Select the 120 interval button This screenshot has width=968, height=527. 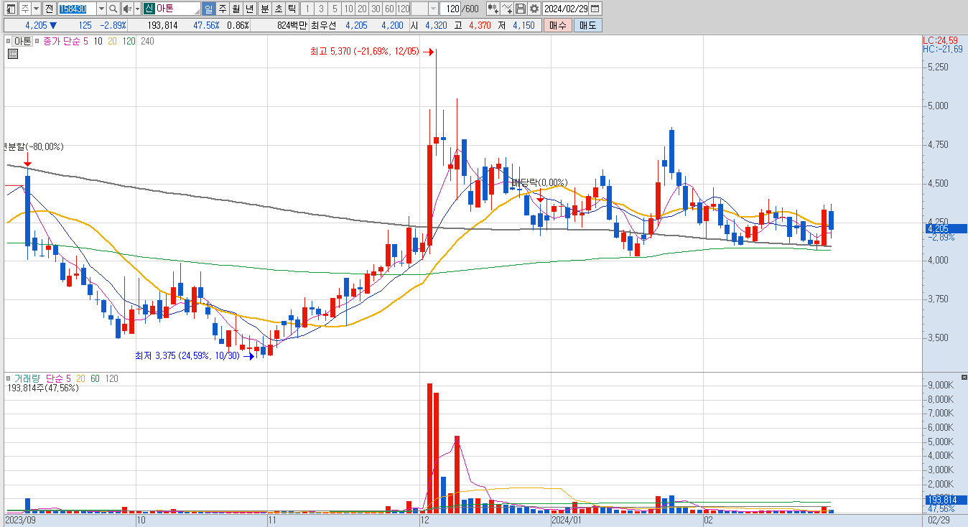coord(403,9)
